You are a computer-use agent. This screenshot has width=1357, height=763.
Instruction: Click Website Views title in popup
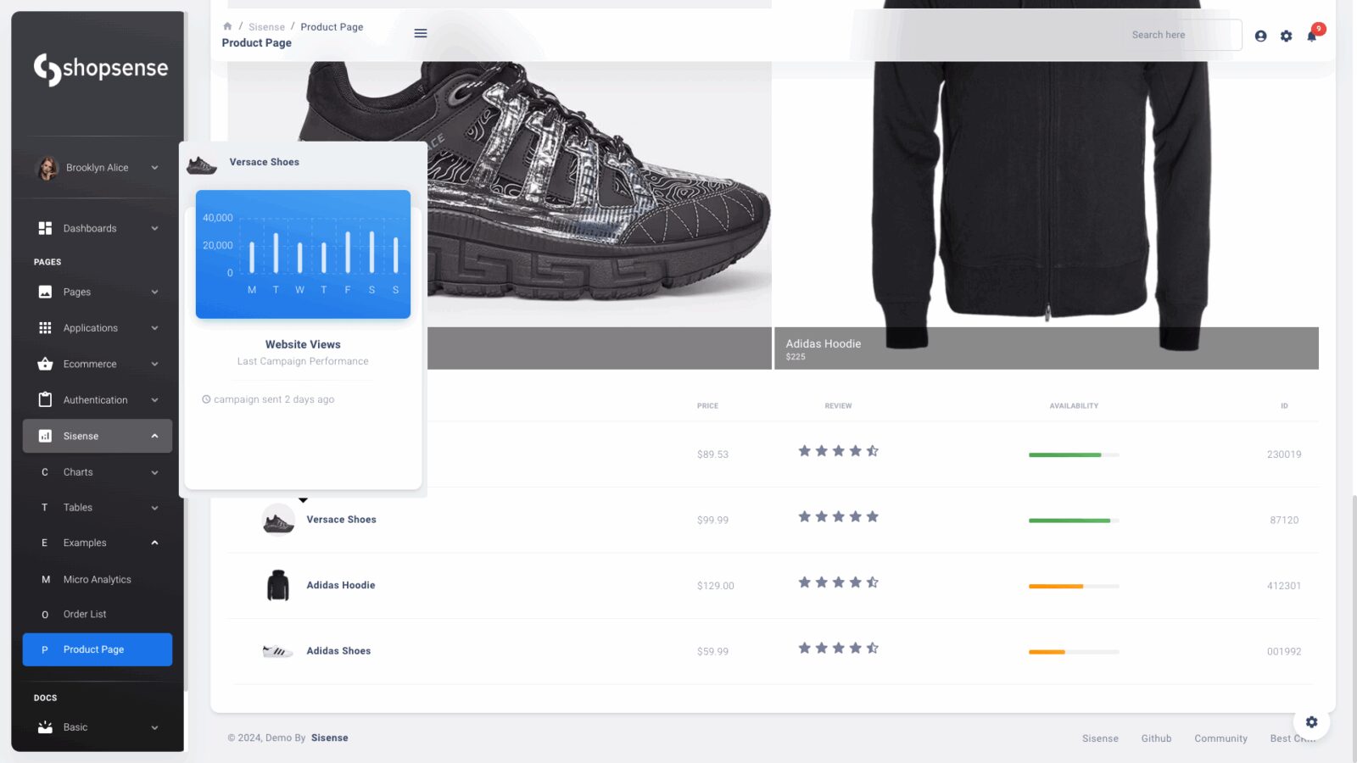tap(303, 344)
